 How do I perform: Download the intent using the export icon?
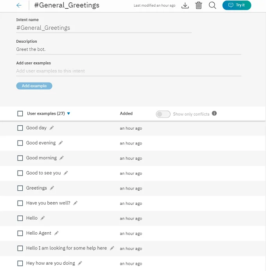(185, 5)
